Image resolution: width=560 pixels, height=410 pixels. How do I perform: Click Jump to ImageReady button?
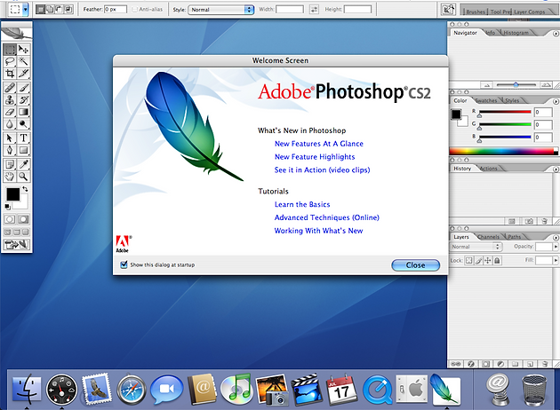pos(16,245)
